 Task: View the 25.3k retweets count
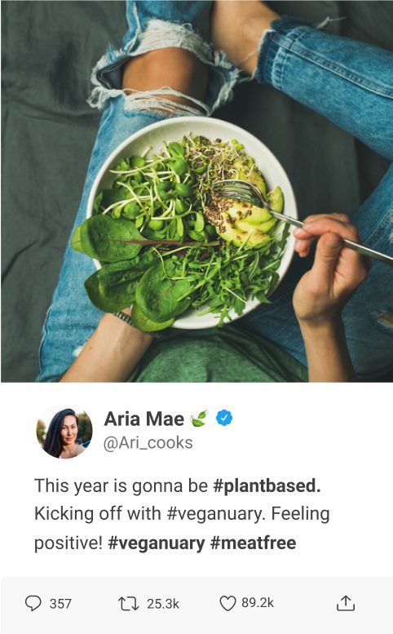click(x=163, y=604)
